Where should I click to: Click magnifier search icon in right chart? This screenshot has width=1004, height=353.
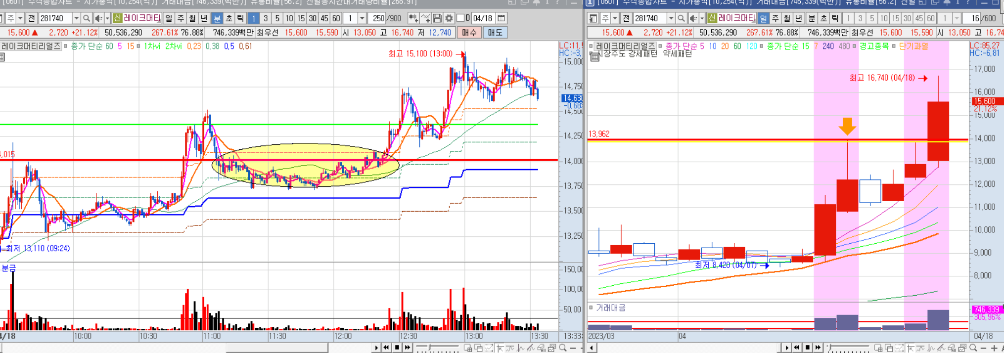click(681, 18)
